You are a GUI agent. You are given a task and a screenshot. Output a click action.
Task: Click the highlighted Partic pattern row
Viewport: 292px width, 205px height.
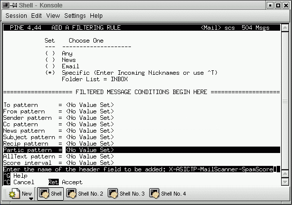142,150
